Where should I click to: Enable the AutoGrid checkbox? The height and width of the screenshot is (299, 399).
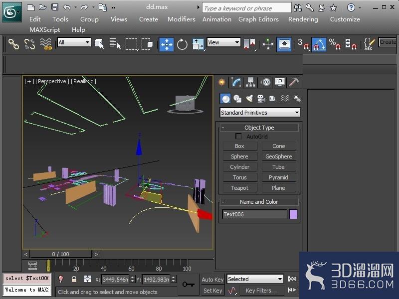pyautogui.click(x=238, y=136)
